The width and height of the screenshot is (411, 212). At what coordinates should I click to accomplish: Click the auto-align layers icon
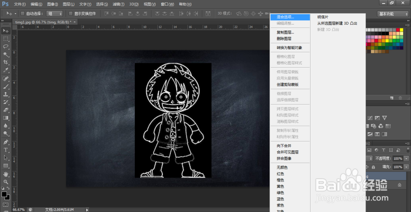coord(208,14)
